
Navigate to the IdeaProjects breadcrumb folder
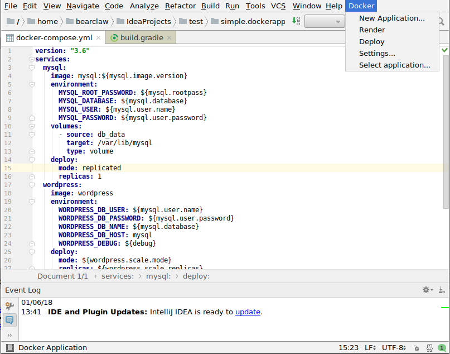pyautogui.click(x=144, y=22)
